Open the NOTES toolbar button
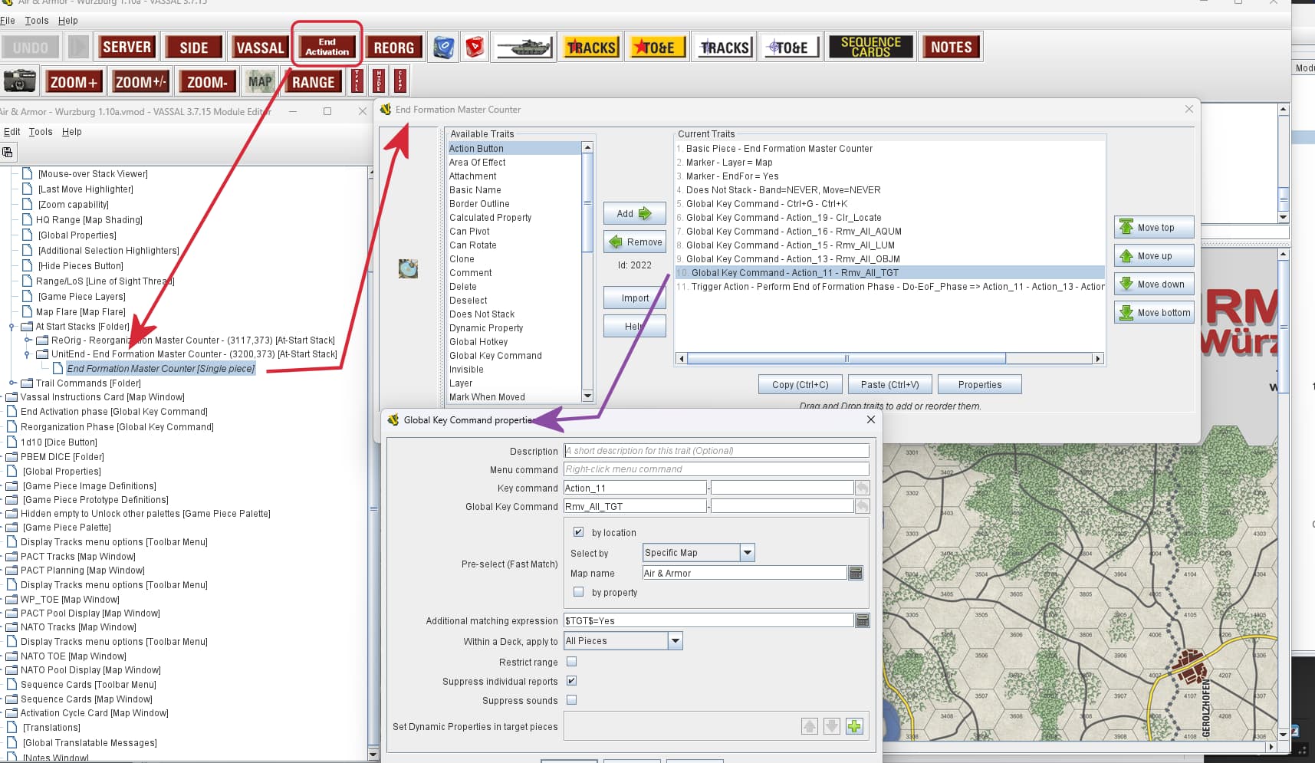1315x763 pixels. click(x=951, y=47)
